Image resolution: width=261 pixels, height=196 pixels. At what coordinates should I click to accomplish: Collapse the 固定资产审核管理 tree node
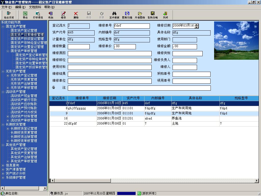click(8, 51)
